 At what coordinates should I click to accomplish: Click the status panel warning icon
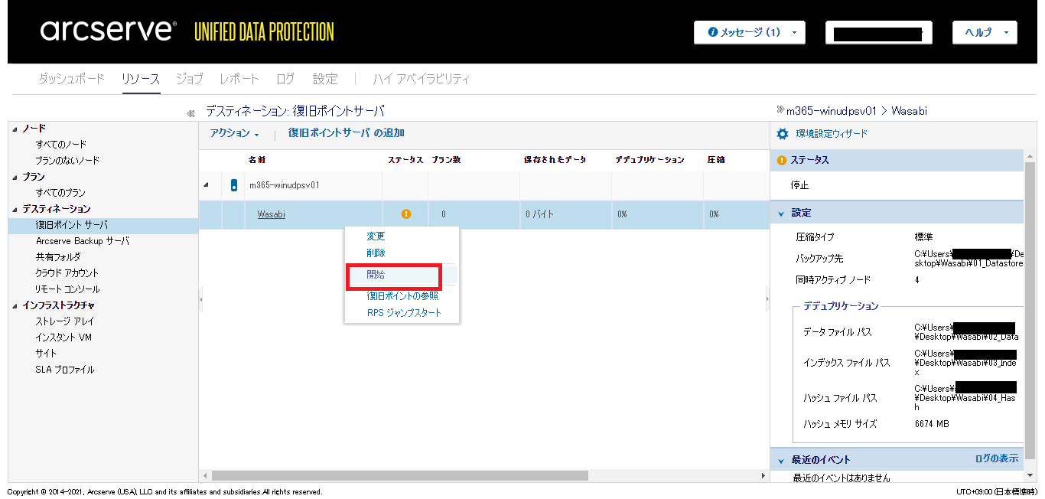pos(782,161)
